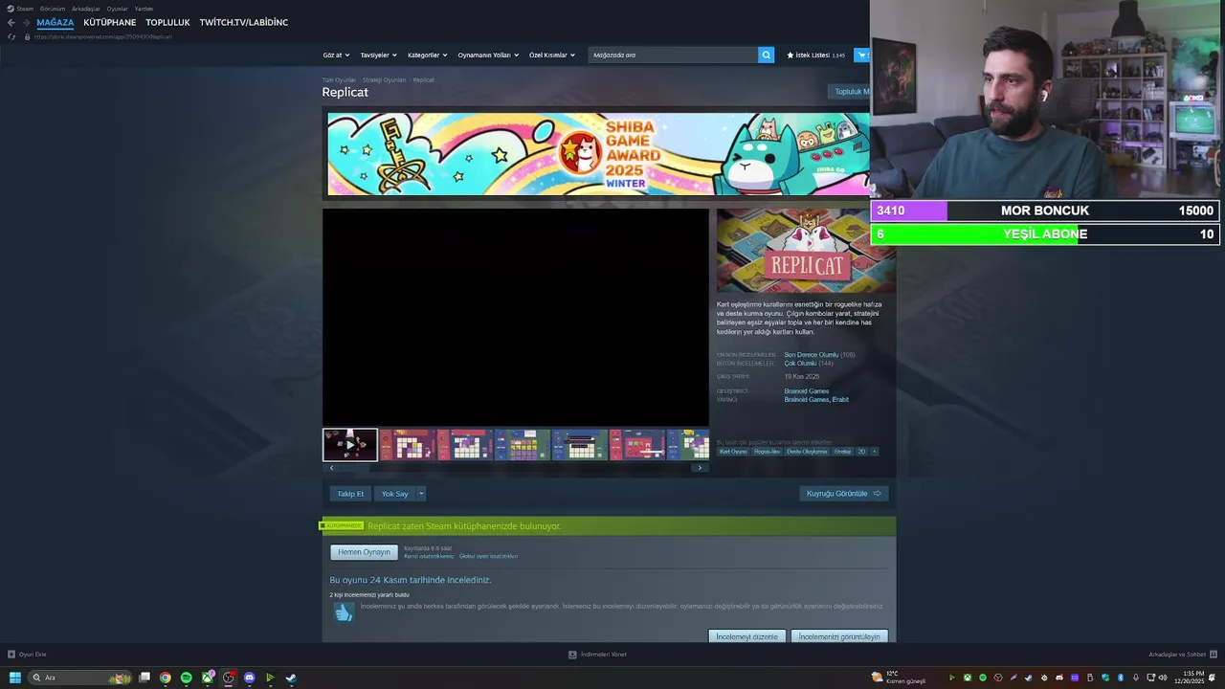This screenshot has width=1225, height=689.
Task: Open the Görünüm menu
Action: click(53, 9)
